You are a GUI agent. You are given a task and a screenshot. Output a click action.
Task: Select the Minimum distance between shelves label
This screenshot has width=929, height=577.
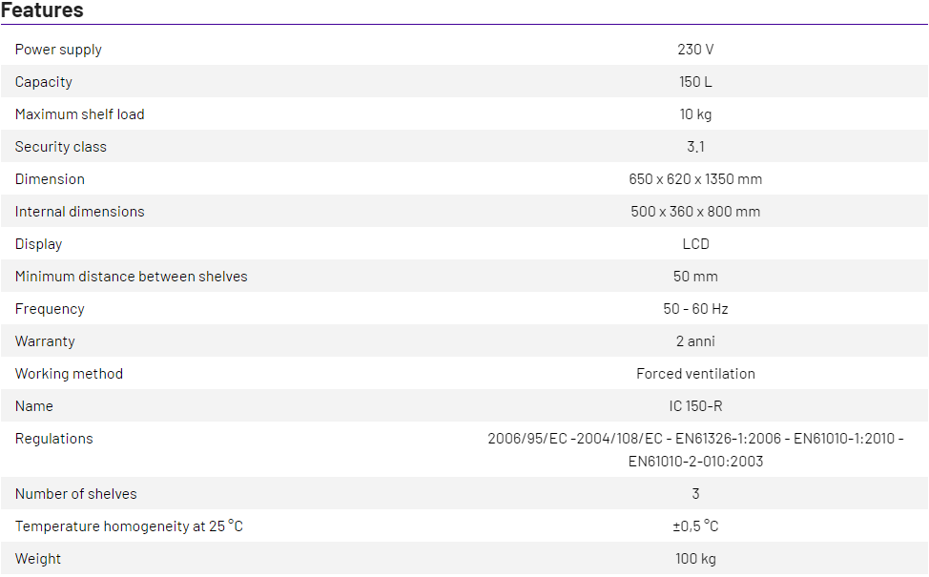(132, 277)
